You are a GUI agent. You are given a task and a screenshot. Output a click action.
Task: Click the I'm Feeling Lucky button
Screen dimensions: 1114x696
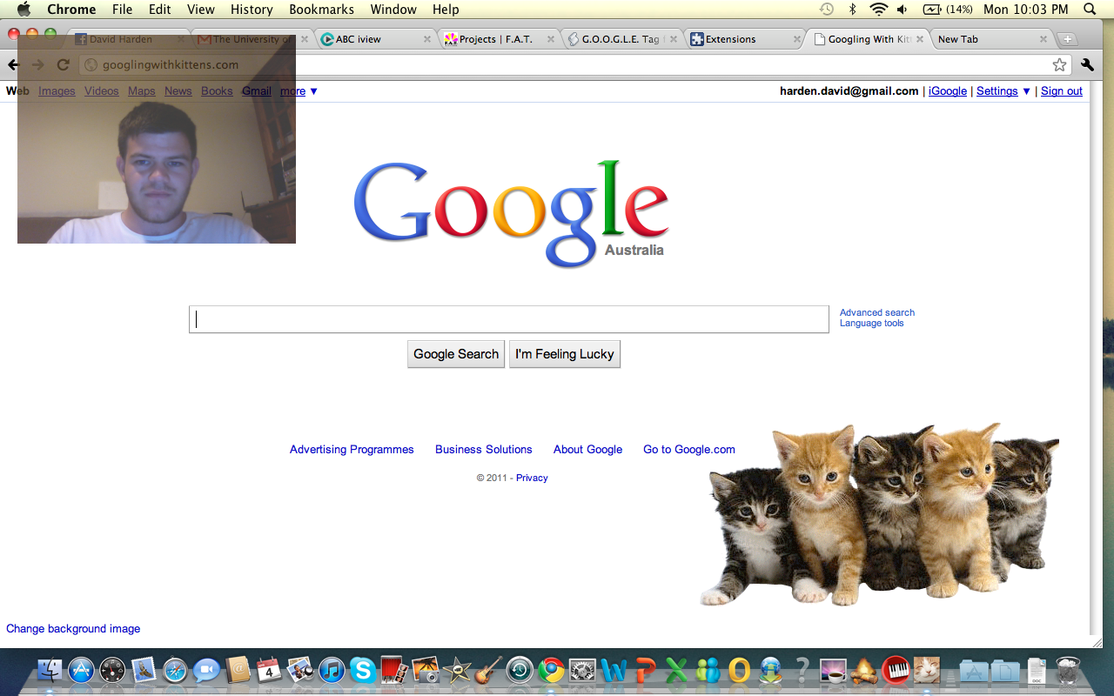[565, 354]
